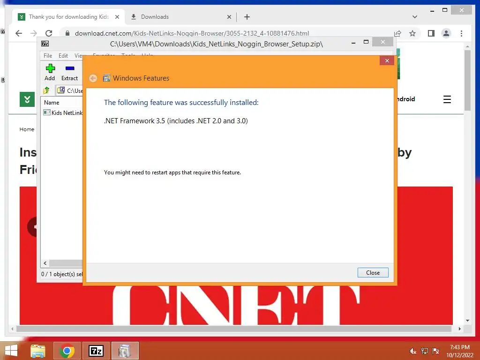Click Action Center flag icon in tray
480x360 pixels.
tap(435, 351)
